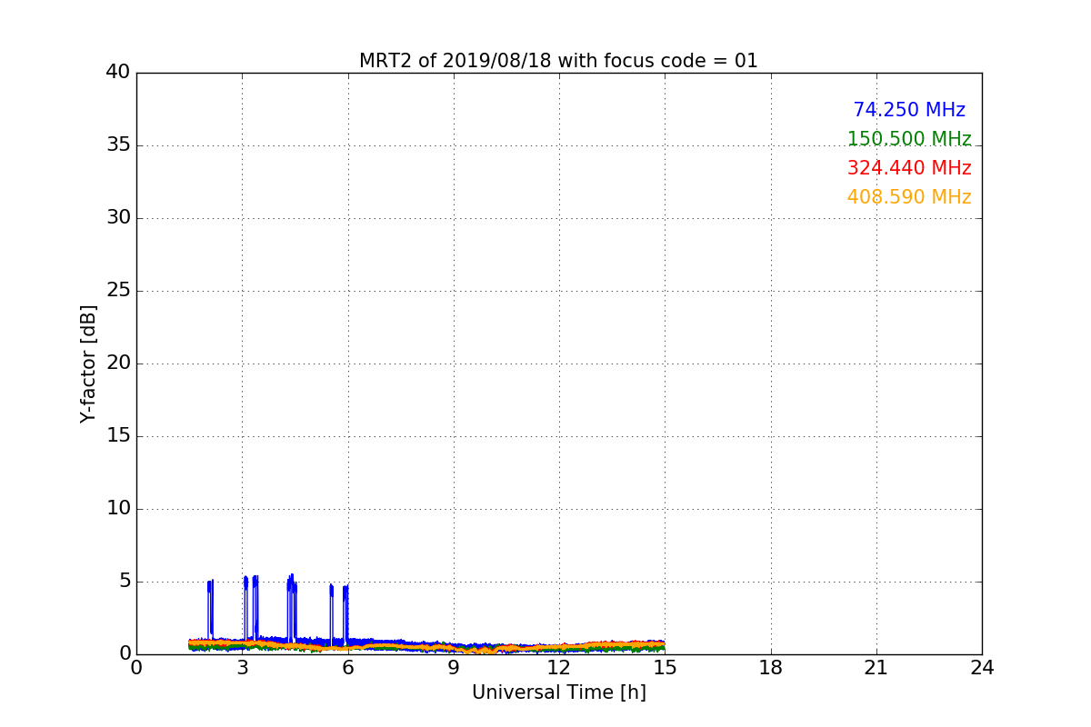Select the 150.500 MHz legend label

(909, 139)
